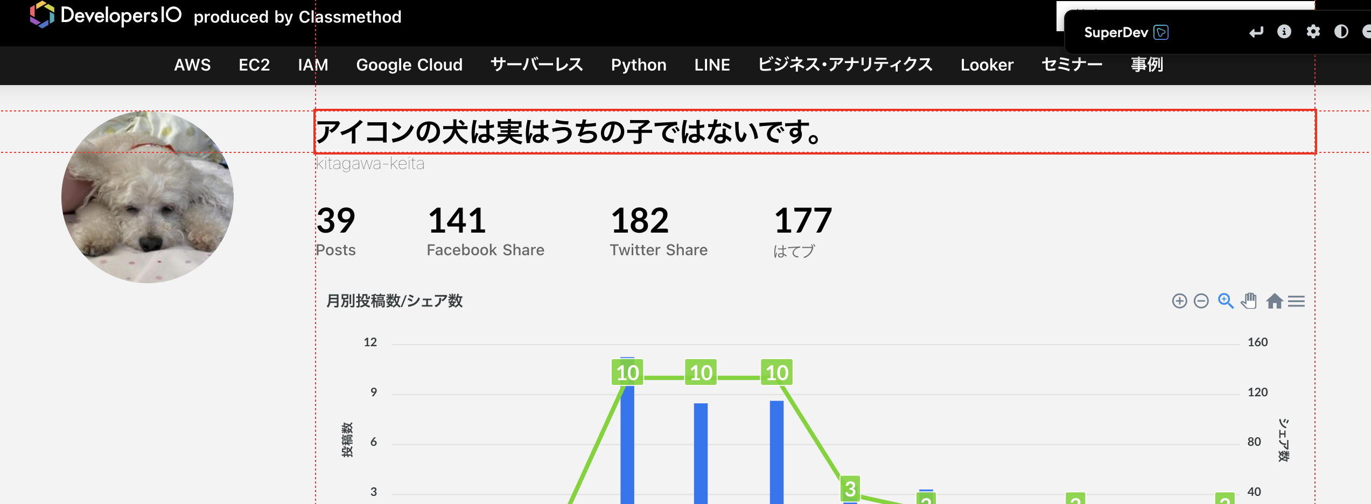Select the chart selection zoom magnifier tool
The width and height of the screenshot is (1371, 504).
click(x=1226, y=300)
